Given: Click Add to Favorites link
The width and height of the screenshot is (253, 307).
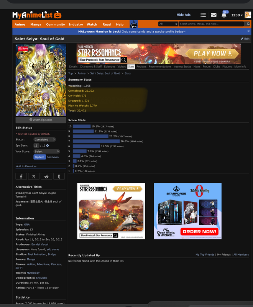Looking at the screenshot, I should tap(26, 166).
